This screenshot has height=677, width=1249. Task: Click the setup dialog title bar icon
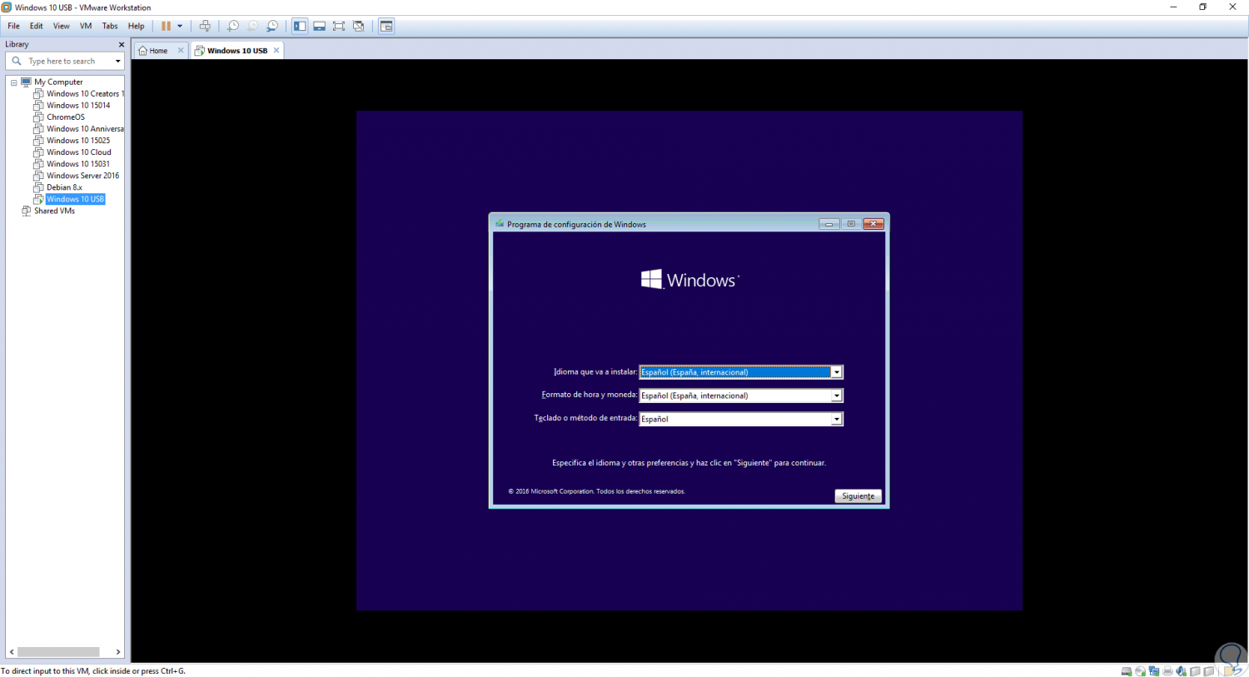(x=500, y=223)
